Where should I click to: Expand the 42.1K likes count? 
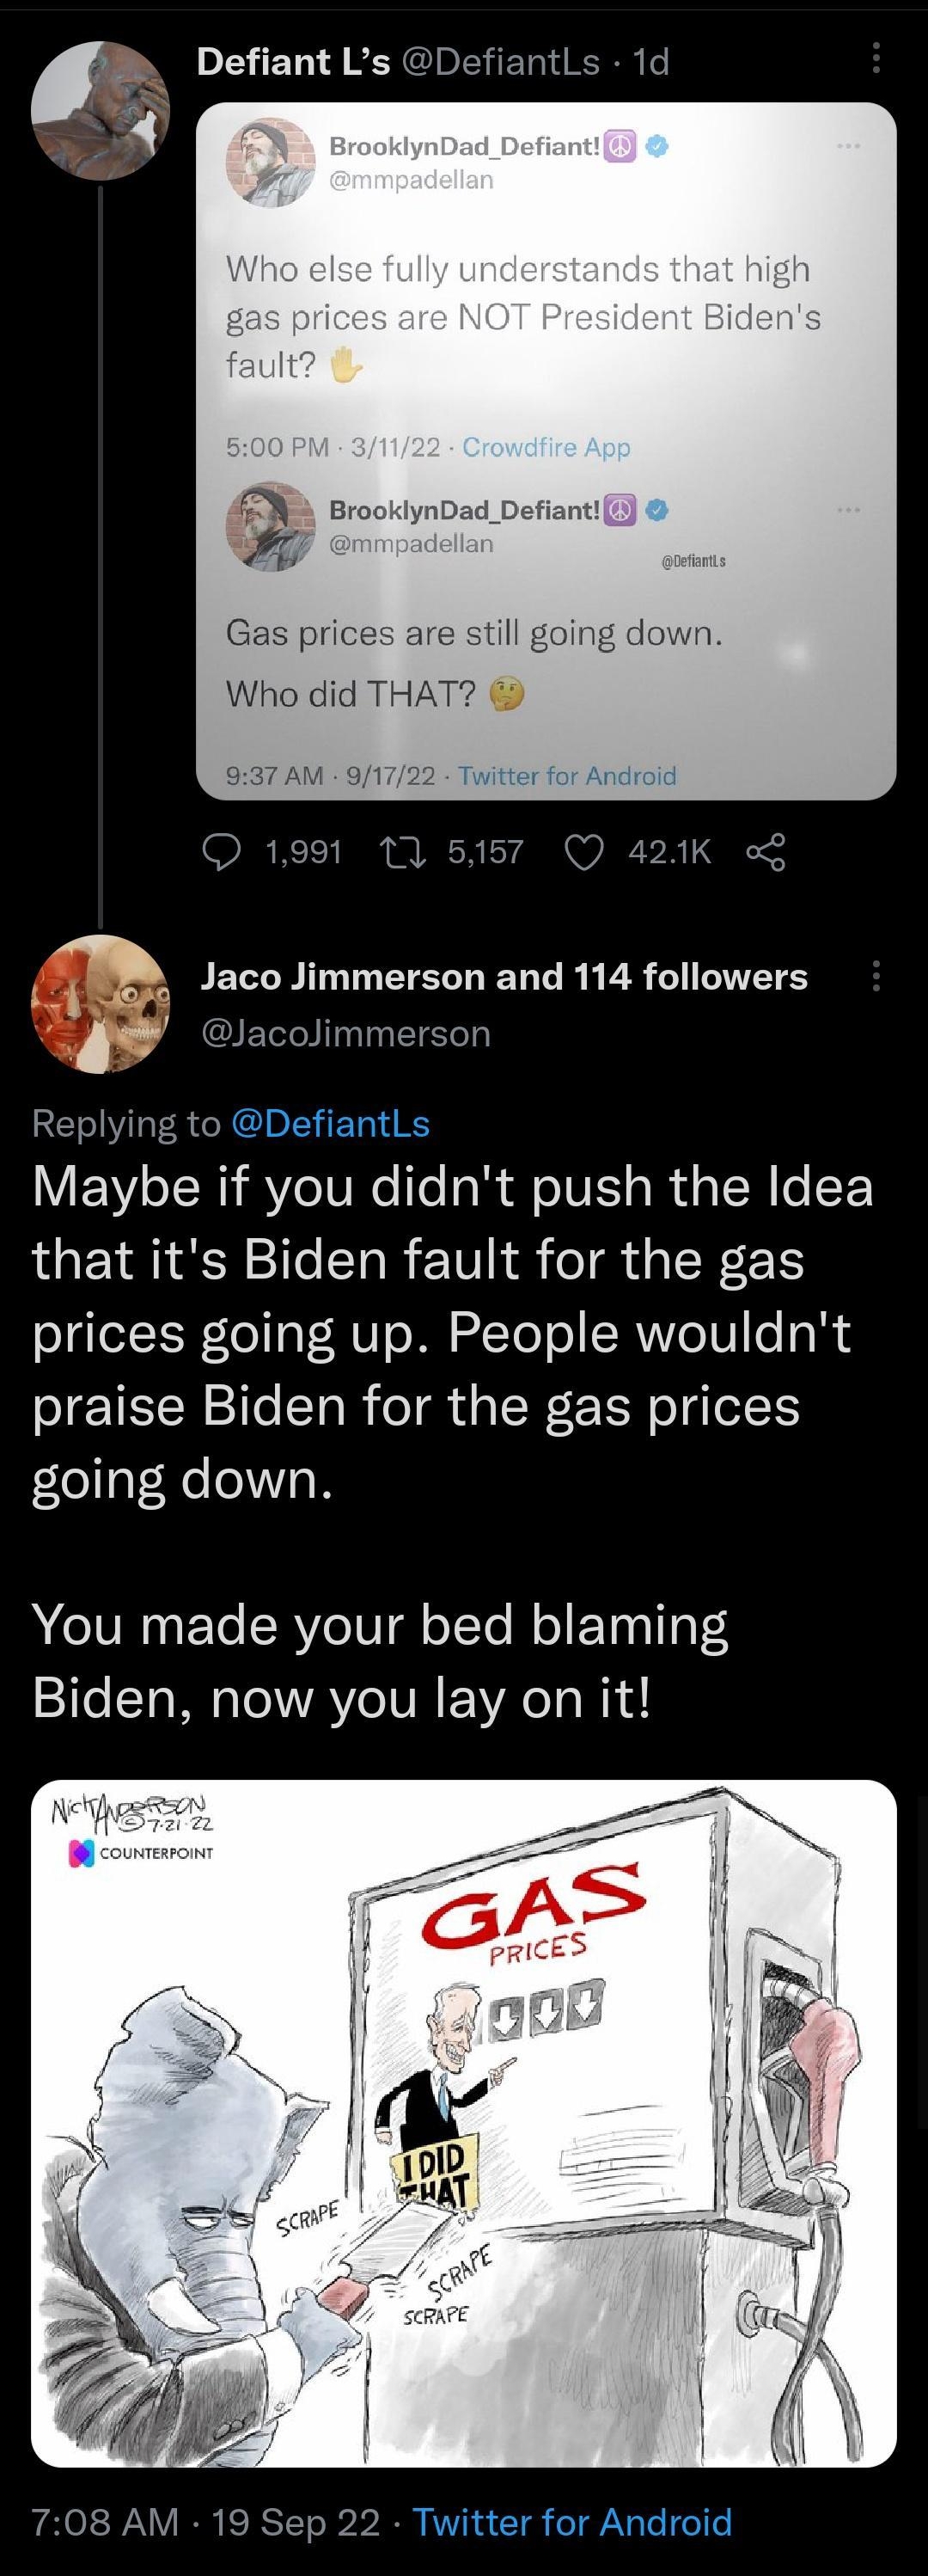click(x=669, y=852)
